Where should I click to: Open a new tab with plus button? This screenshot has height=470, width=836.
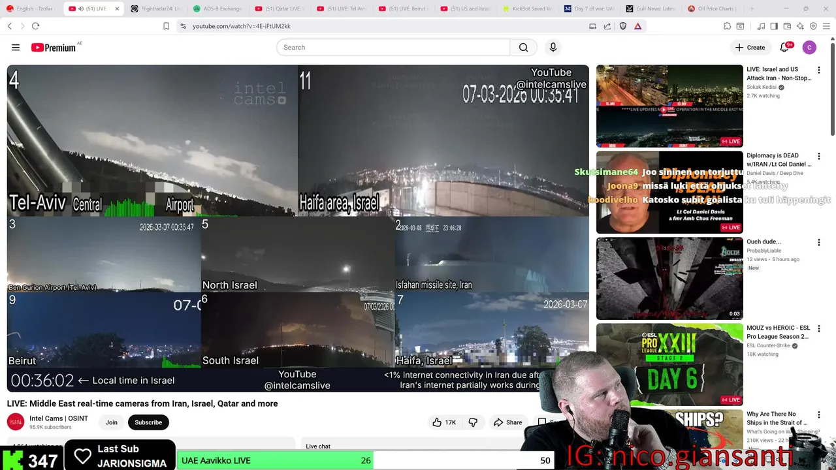coord(752,8)
